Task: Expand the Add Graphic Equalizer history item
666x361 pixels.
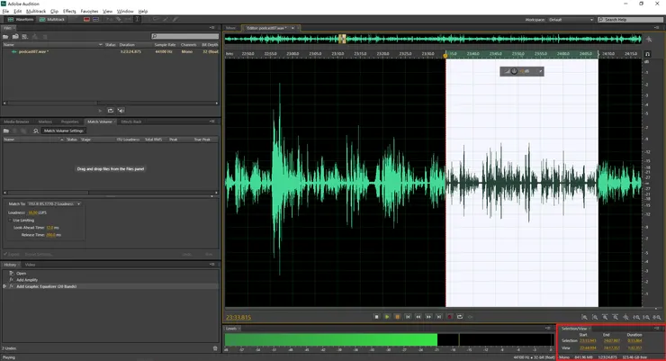Action: [x=5, y=286]
